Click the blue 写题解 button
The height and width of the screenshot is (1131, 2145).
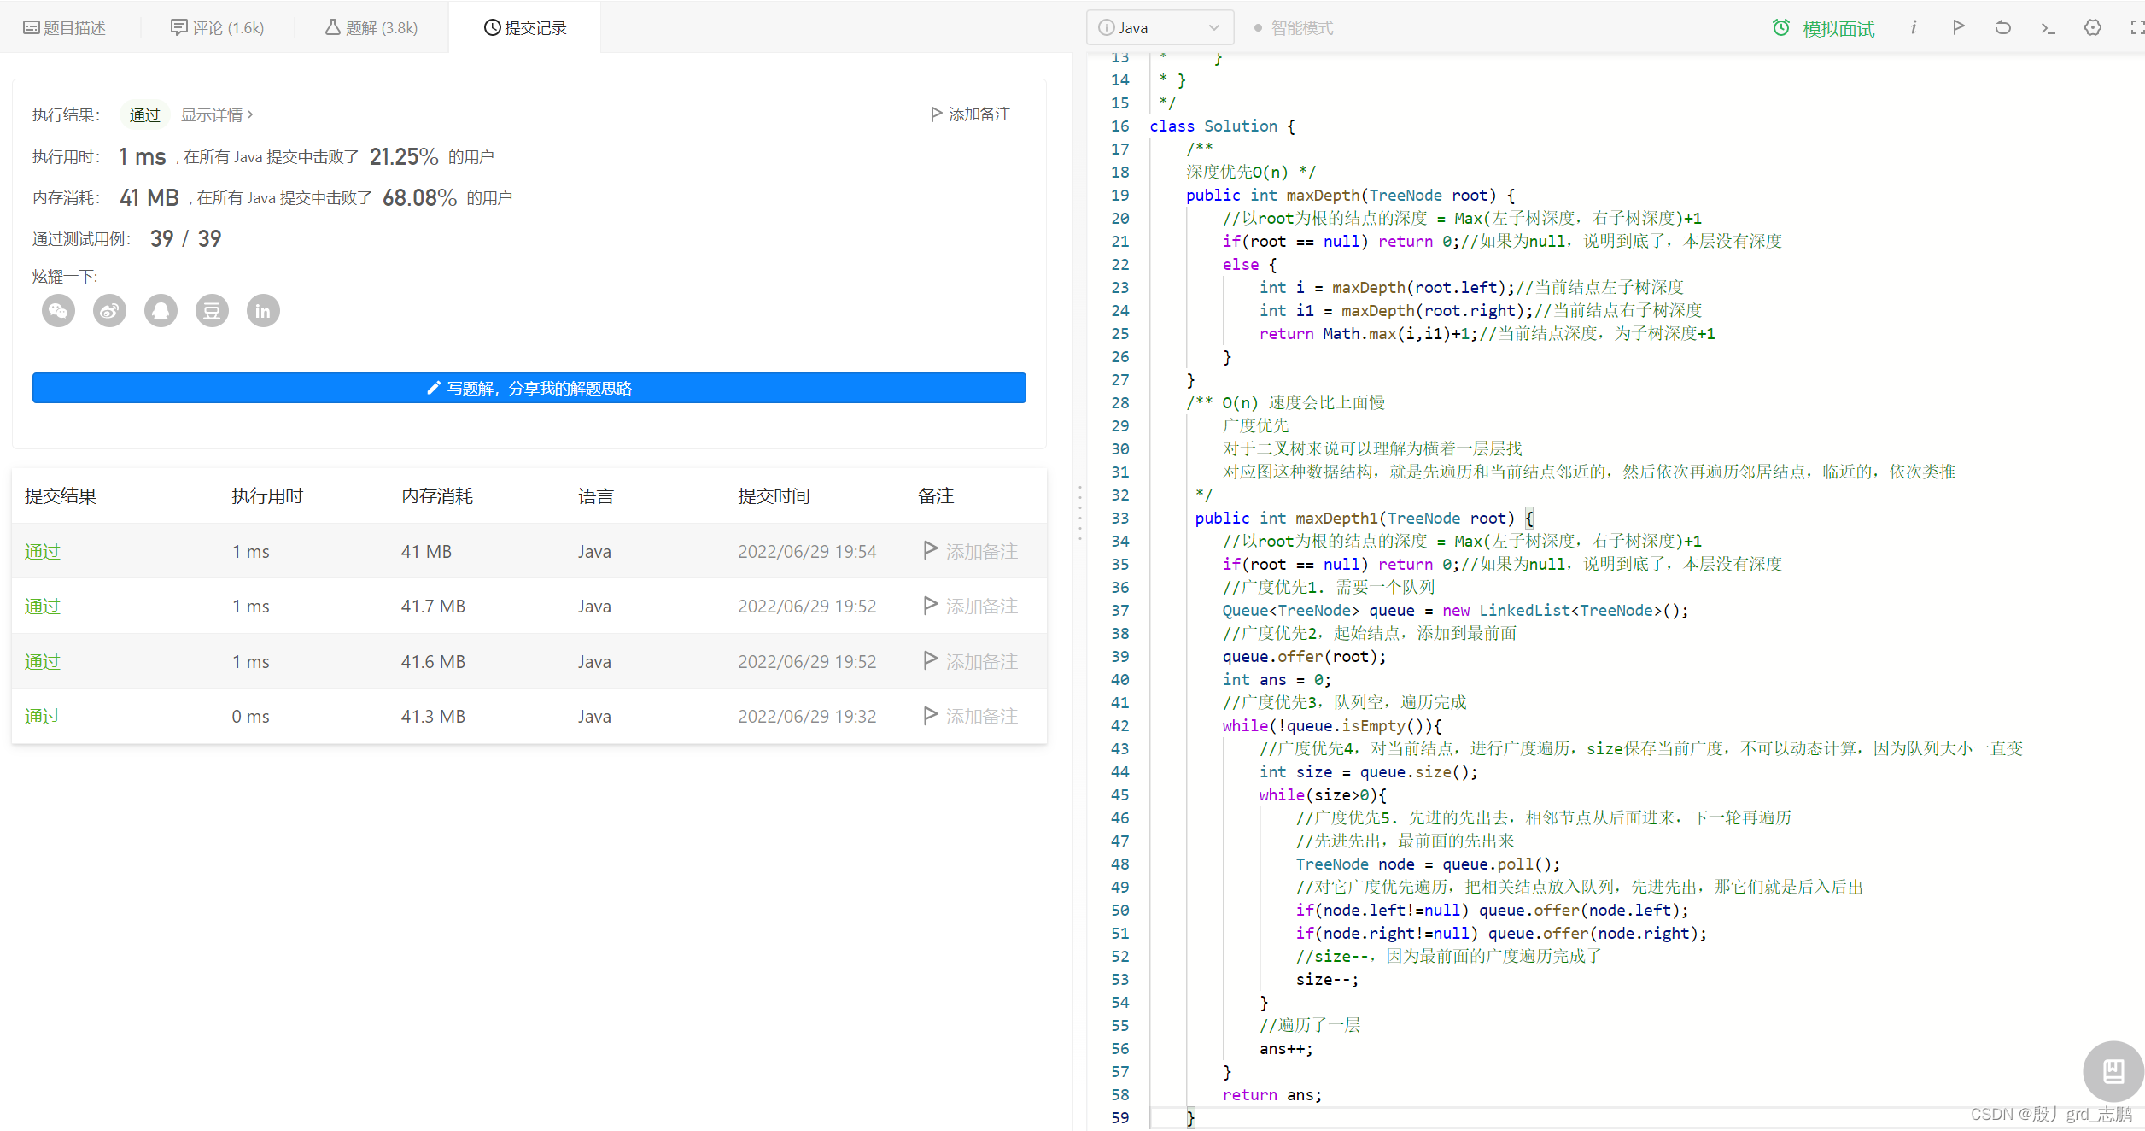[x=529, y=388]
